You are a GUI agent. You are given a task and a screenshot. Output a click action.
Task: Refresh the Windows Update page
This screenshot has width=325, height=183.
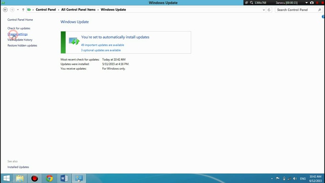[x=269, y=10]
